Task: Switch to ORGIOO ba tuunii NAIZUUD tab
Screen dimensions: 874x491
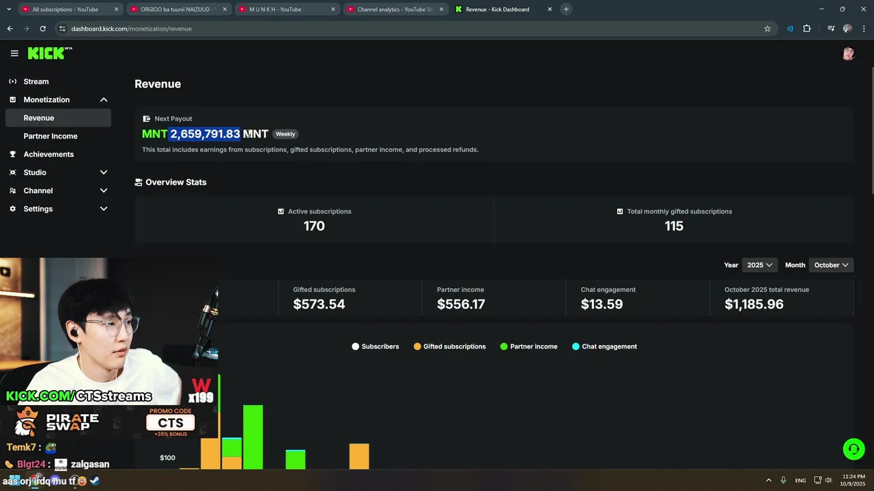Action: pyautogui.click(x=178, y=10)
